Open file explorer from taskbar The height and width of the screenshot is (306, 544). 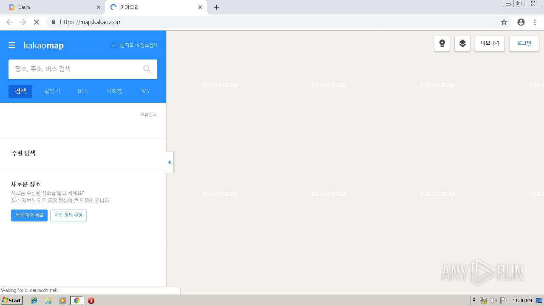coord(48,300)
